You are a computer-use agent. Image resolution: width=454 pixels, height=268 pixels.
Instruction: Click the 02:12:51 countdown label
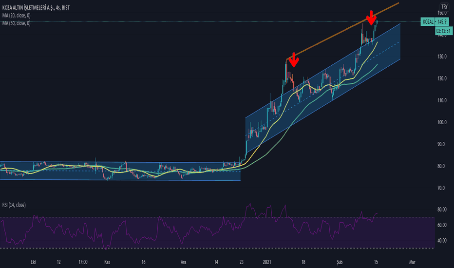coord(443,31)
